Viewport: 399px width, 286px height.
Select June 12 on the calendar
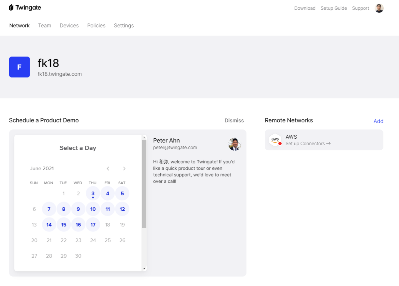(122, 209)
